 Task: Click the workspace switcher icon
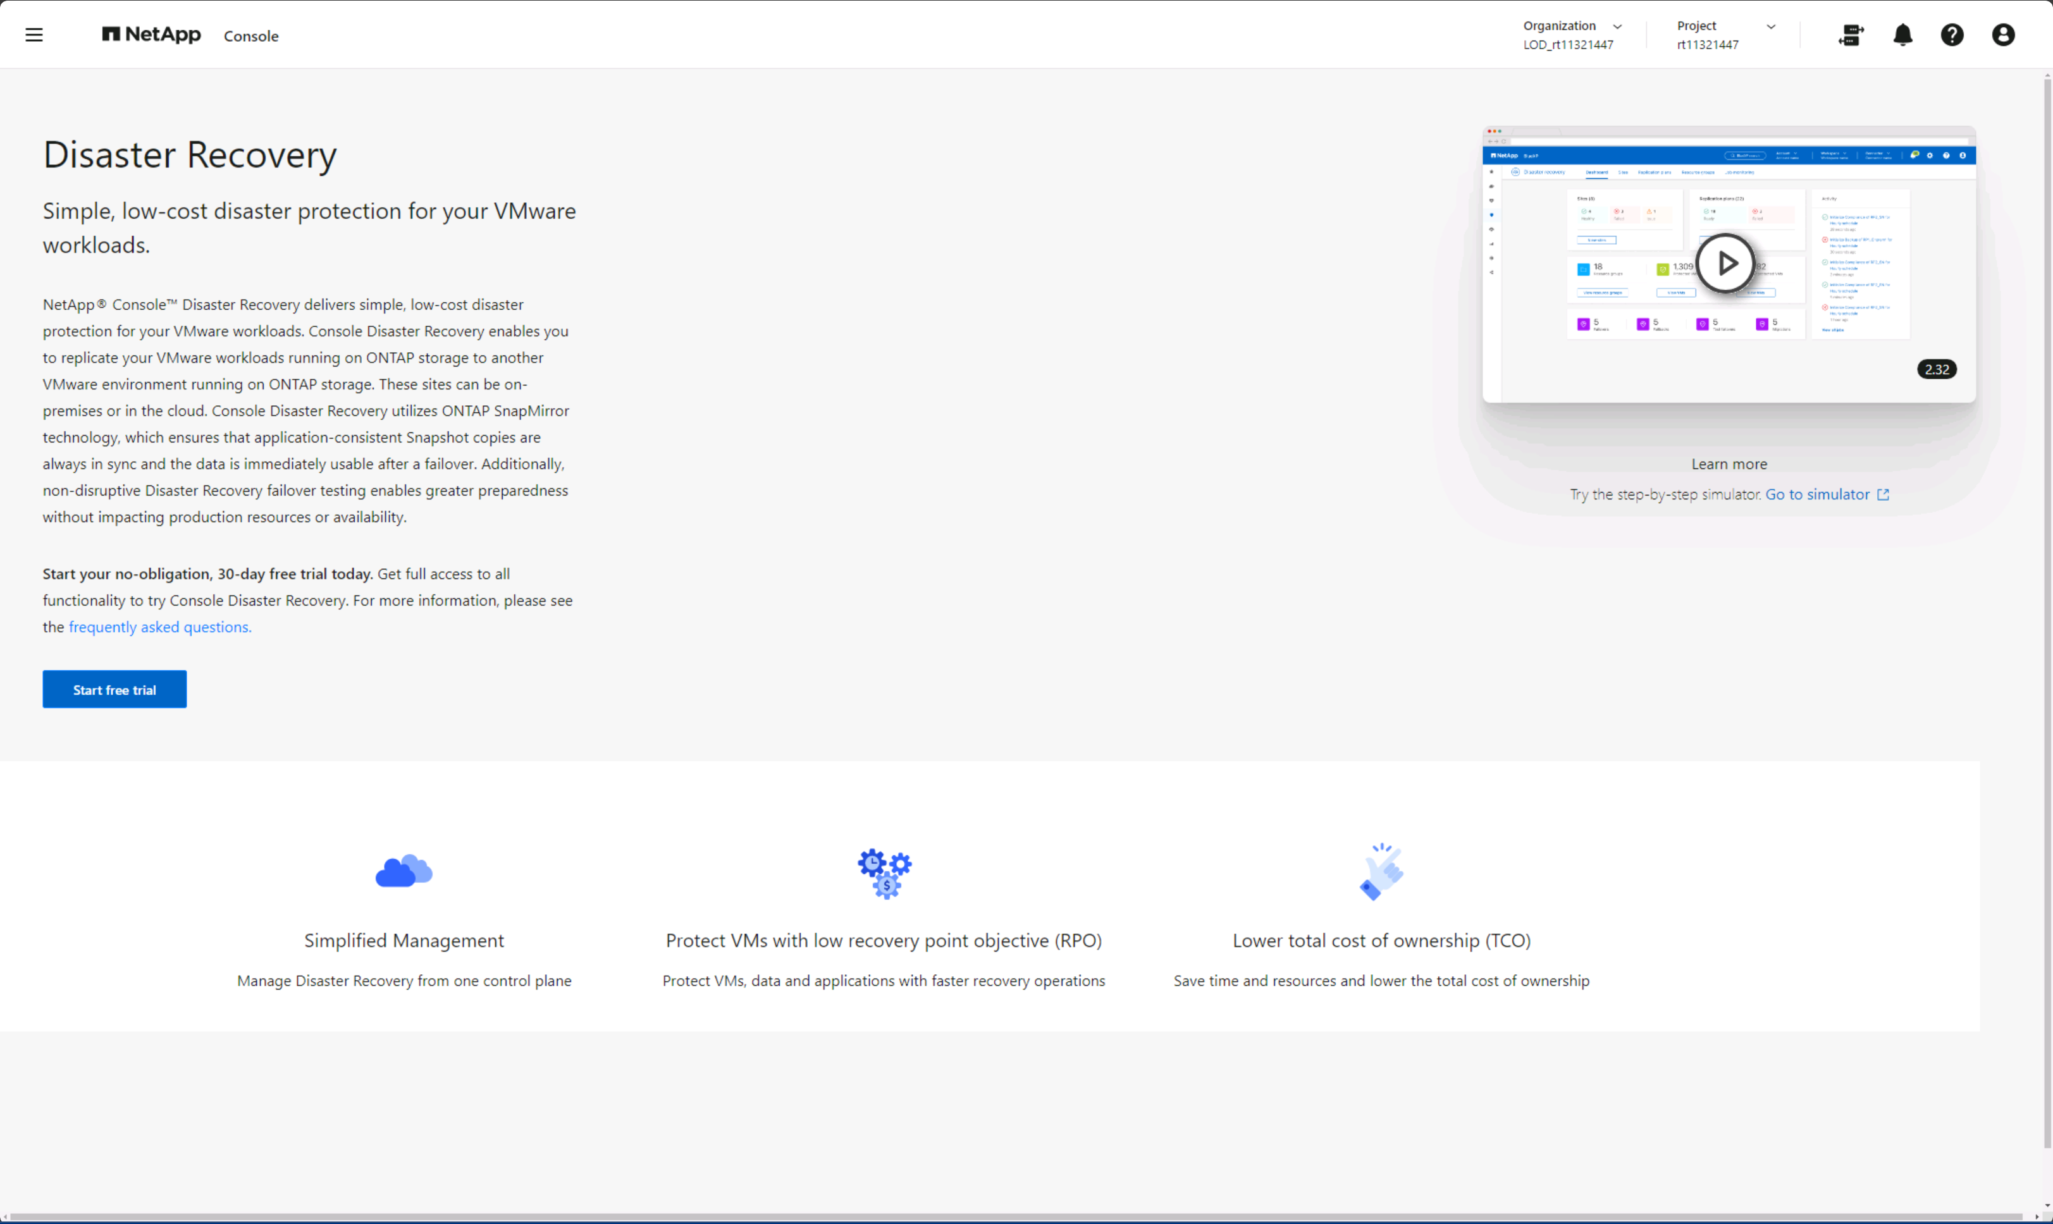1851,35
